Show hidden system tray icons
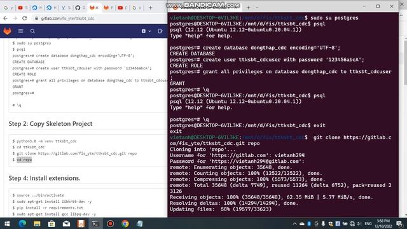The height and width of the screenshot is (229, 407). (x=294, y=223)
